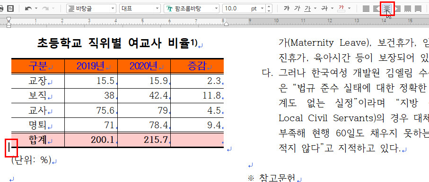Click the 합계 row label cell

(x=38, y=140)
